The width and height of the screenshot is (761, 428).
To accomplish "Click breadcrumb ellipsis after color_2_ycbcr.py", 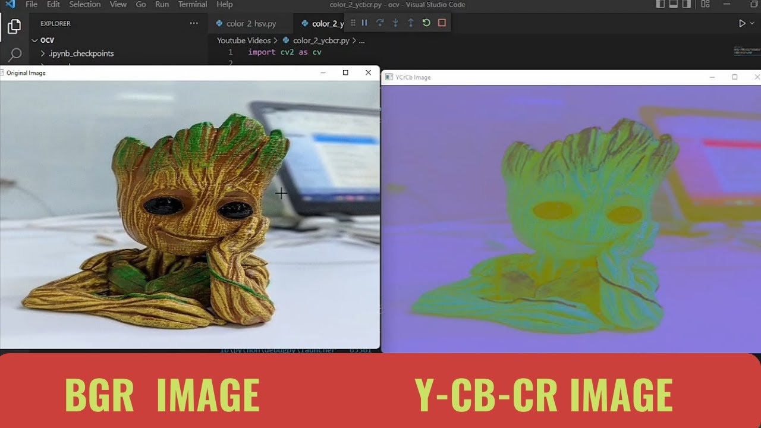I will (362, 40).
